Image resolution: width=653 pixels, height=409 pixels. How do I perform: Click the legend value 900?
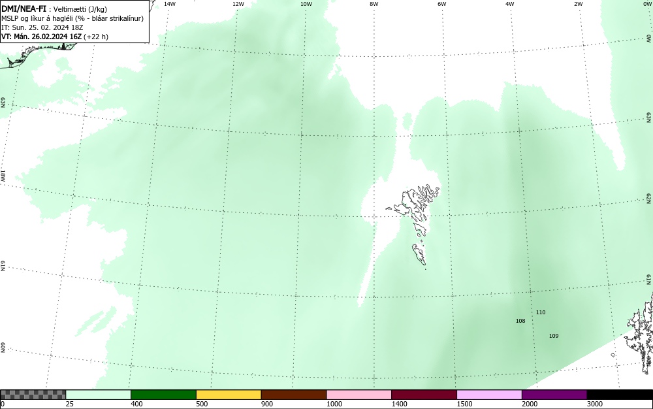[x=267, y=404]
